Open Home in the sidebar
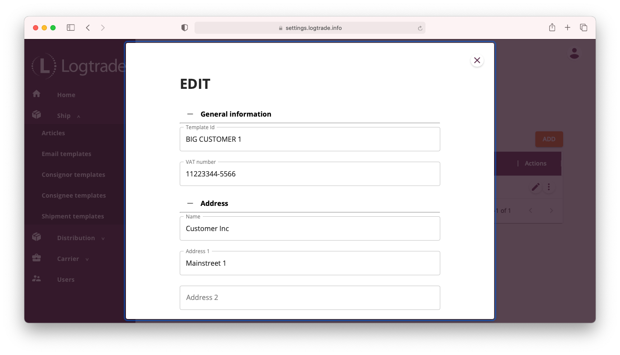Image resolution: width=620 pixels, height=355 pixels. 66,95
